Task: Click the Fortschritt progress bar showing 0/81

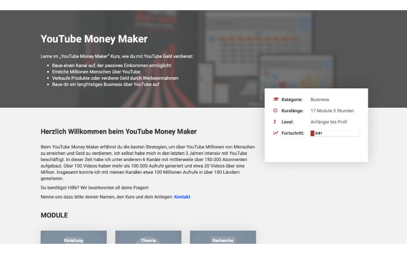Action: (335, 133)
